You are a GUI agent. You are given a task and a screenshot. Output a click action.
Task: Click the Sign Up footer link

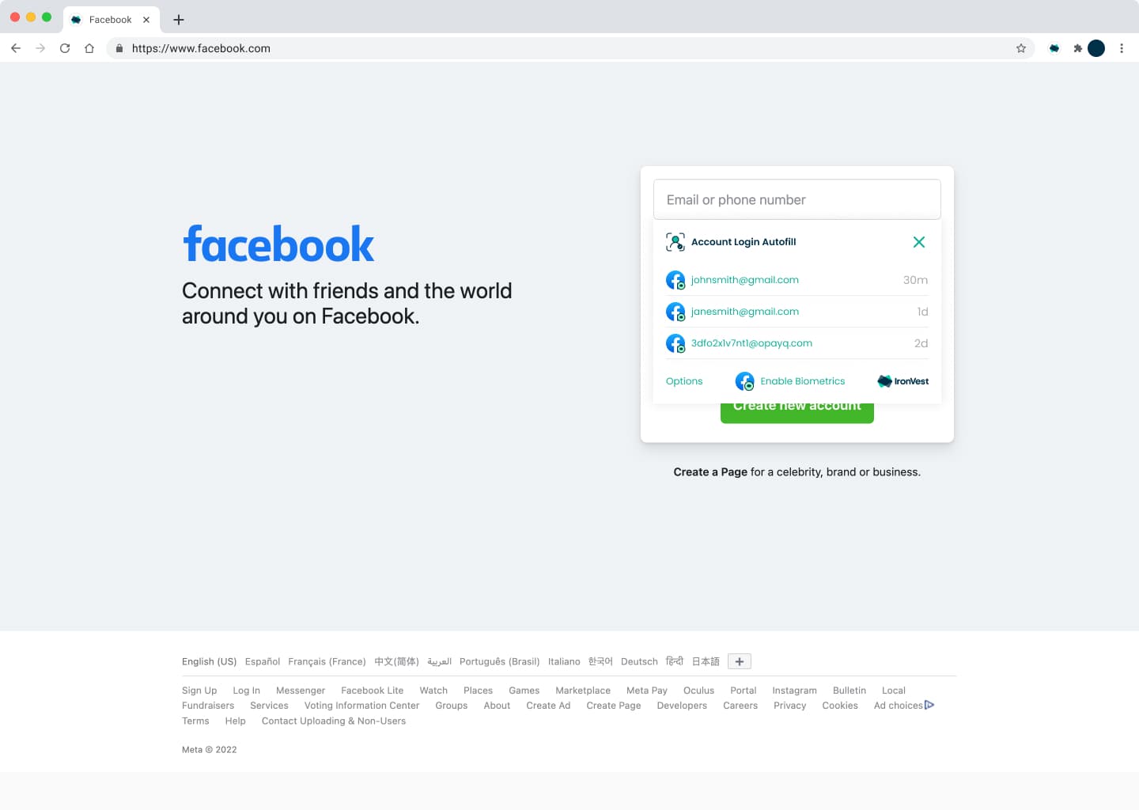tap(199, 691)
